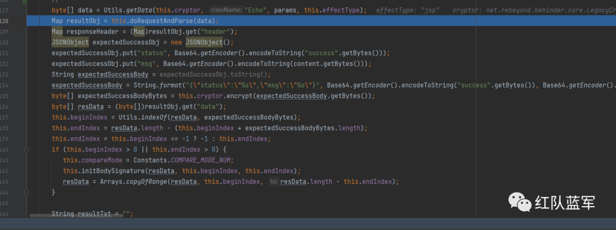Click the Arrays class name on line 143
Image resolution: width=616 pixels, height=230 pixels.
coord(111,182)
